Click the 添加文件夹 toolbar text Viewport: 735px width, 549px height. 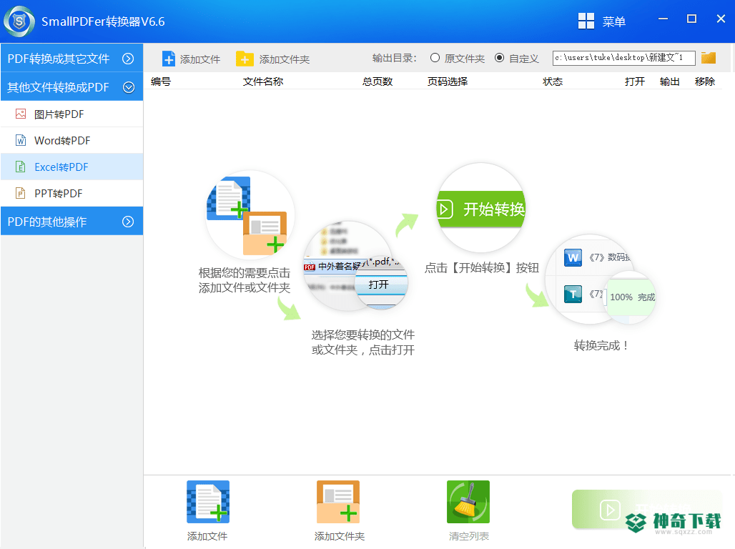click(285, 59)
